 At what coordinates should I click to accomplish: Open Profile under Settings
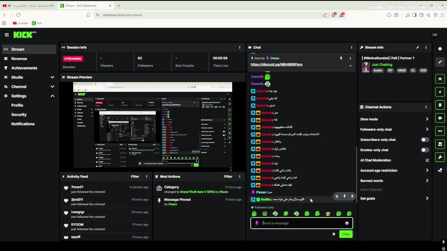click(17, 105)
